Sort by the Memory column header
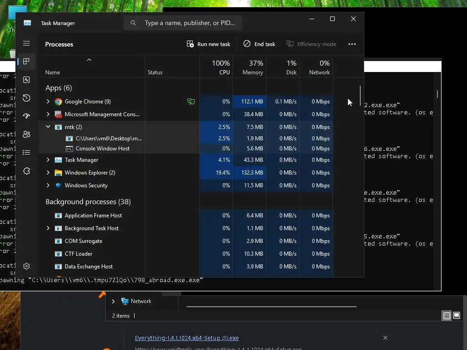Viewport: 467px width, 350px height. click(x=249, y=67)
